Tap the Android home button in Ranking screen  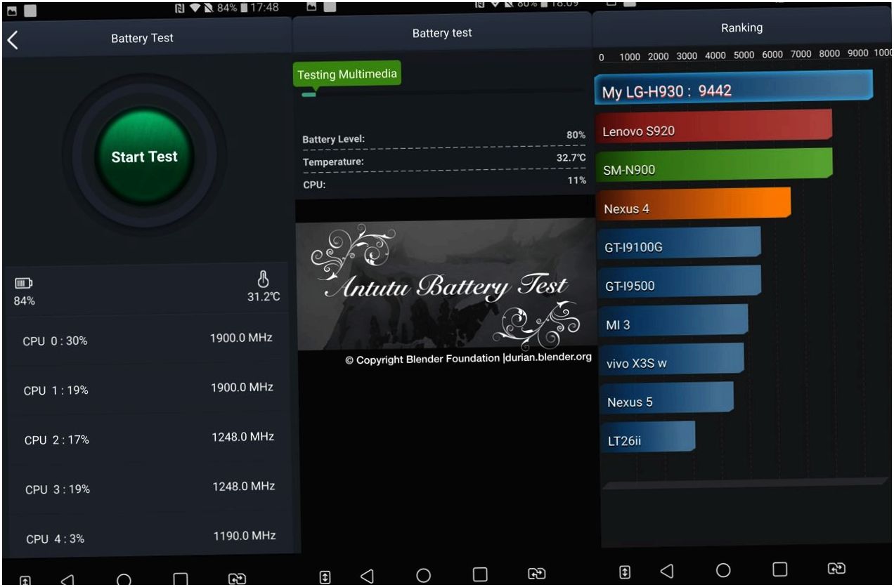[723, 569]
